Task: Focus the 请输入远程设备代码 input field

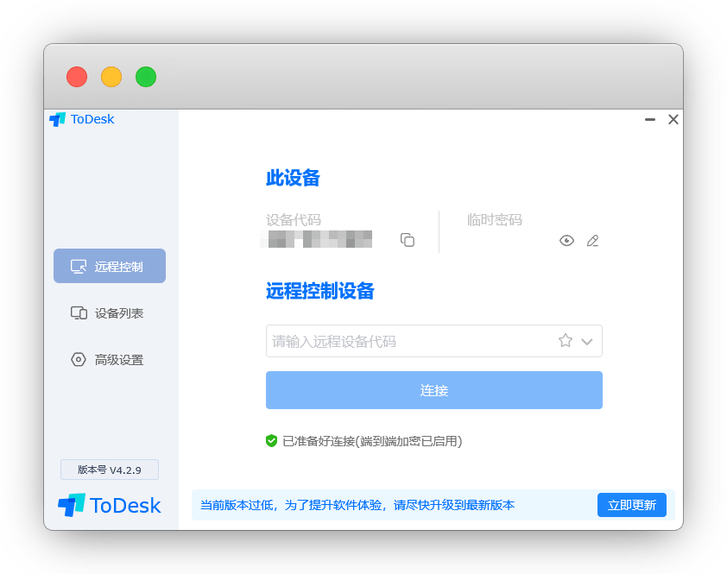Action: click(406, 341)
